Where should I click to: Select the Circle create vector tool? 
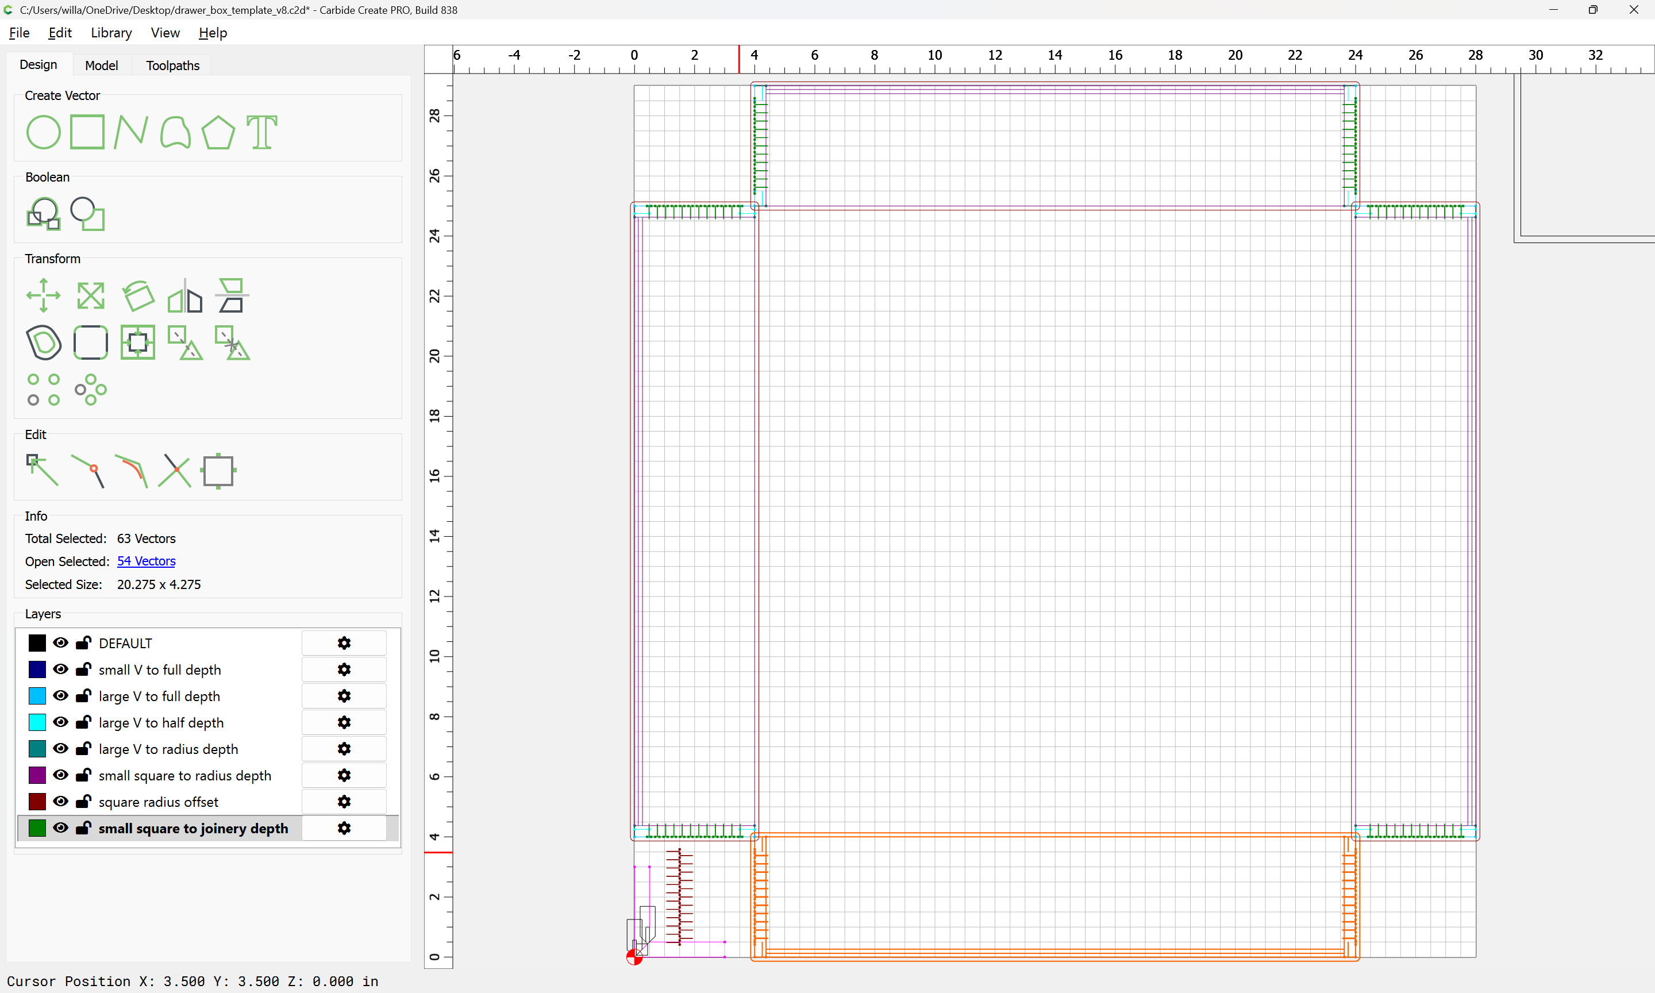click(x=43, y=132)
